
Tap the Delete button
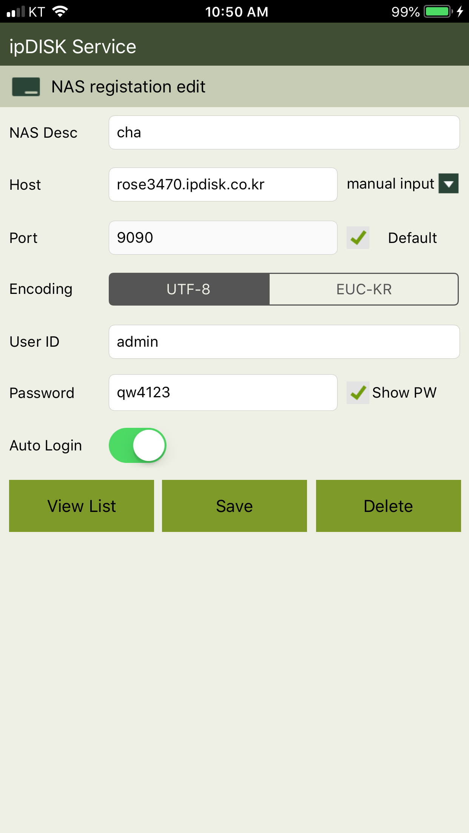(x=389, y=506)
